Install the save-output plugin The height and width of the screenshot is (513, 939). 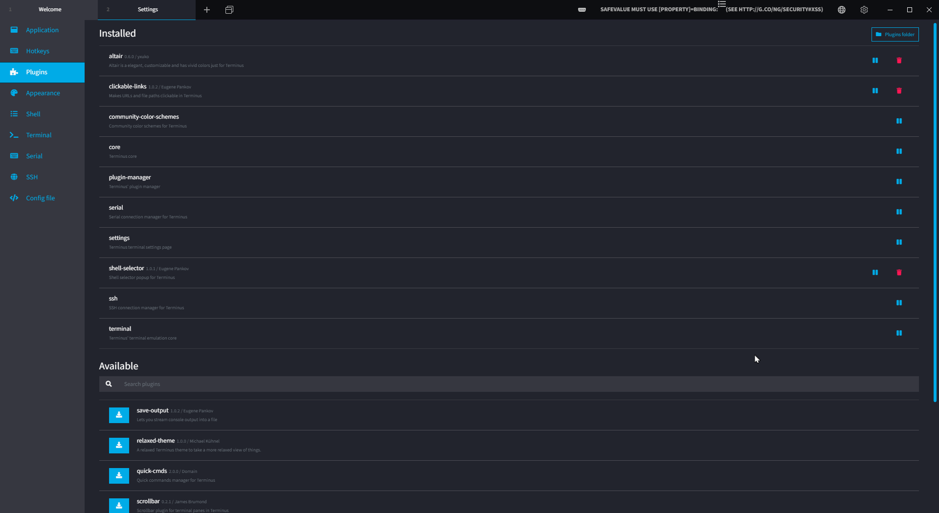(119, 415)
